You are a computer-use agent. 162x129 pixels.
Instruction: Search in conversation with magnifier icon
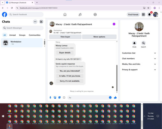(144, 43)
